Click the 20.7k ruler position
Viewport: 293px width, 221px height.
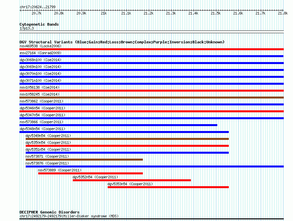pyautogui.click(x=37, y=13)
